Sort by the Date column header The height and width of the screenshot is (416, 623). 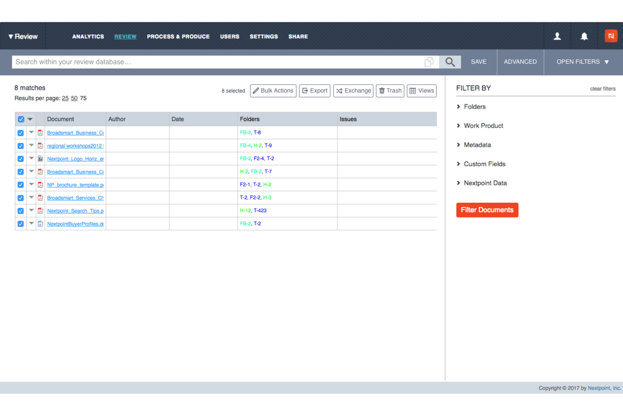(178, 119)
